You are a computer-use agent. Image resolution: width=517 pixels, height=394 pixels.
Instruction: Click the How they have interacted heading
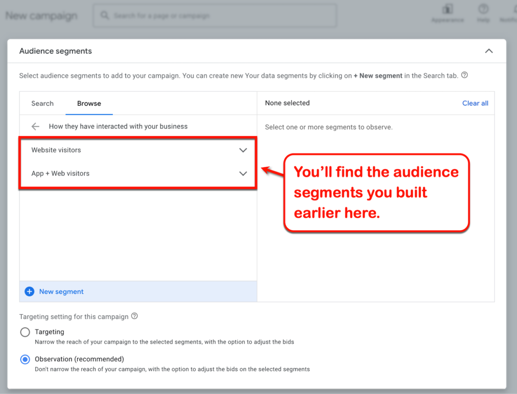[118, 126]
